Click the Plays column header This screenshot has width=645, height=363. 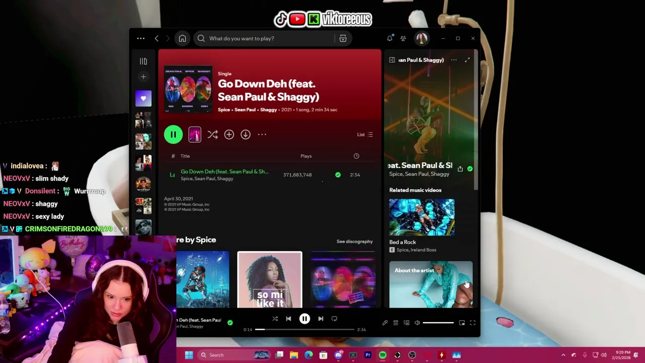click(306, 156)
